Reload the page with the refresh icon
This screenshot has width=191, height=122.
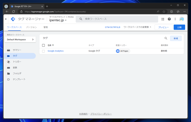(x=13, y=11)
